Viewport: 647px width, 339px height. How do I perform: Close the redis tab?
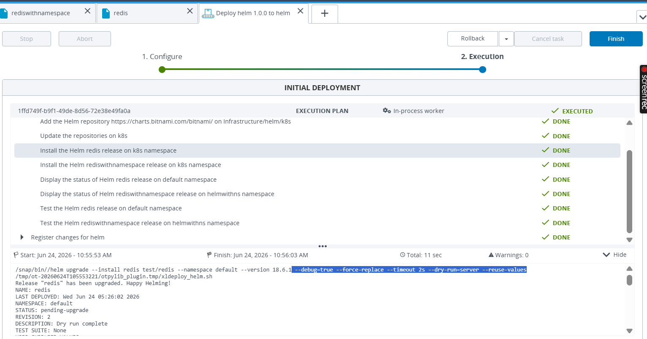click(190, 11)
